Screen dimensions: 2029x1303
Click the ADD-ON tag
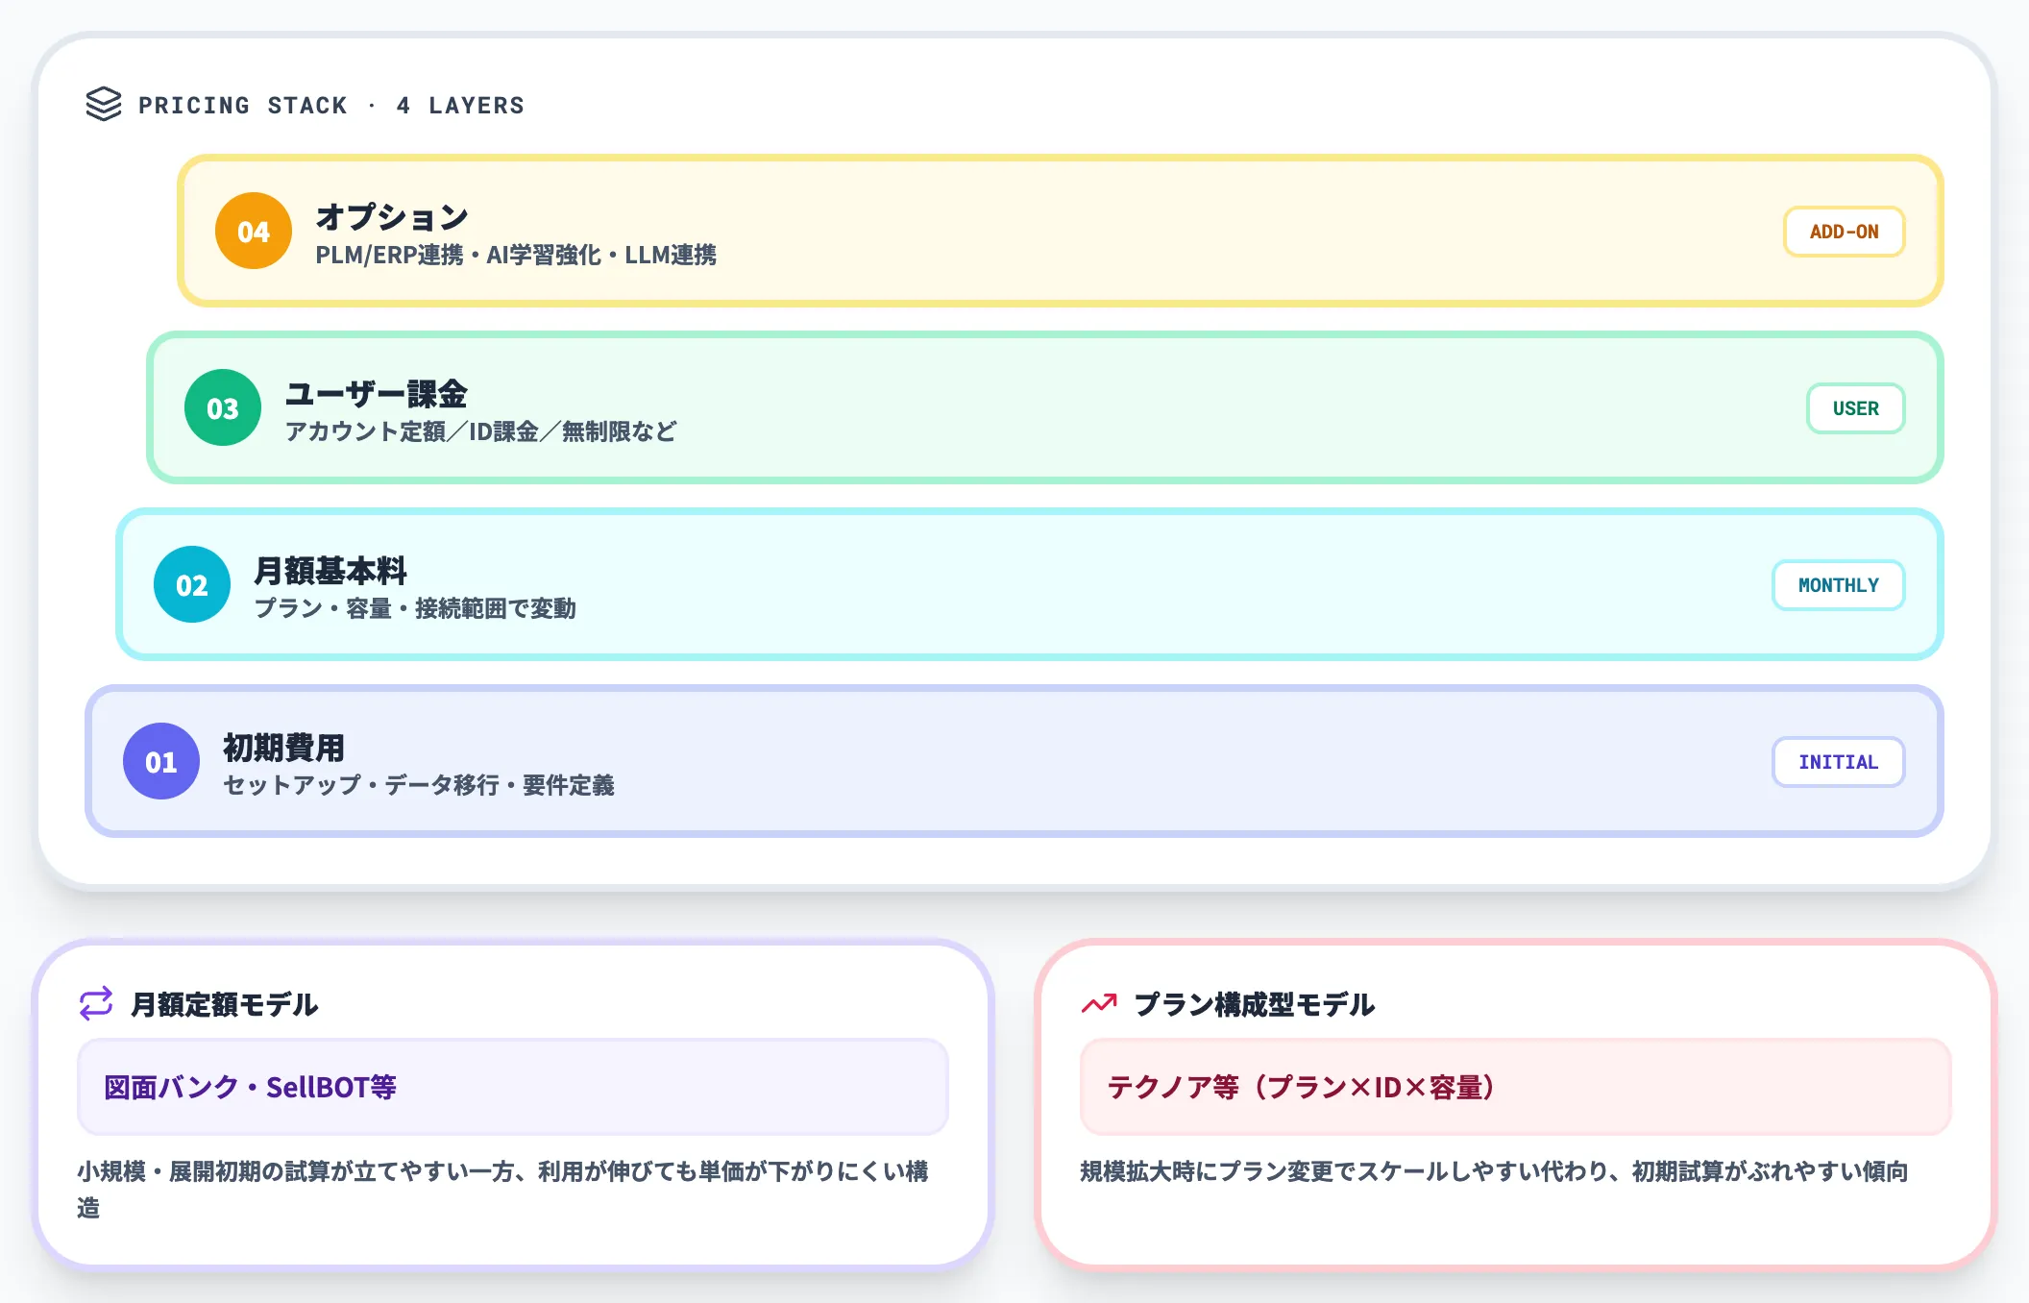[1845, 232]
